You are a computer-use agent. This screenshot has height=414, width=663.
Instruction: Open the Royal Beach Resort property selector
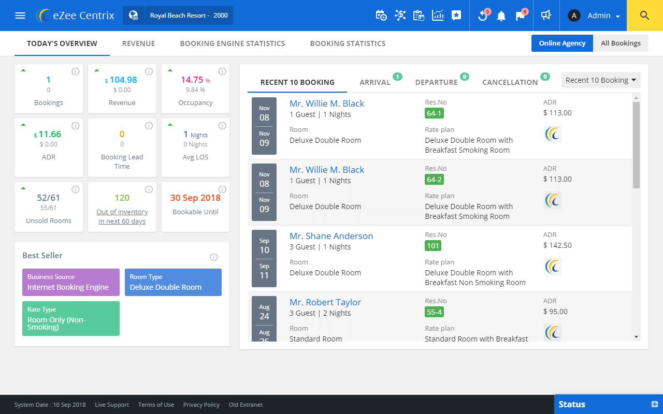coord(178,16)
